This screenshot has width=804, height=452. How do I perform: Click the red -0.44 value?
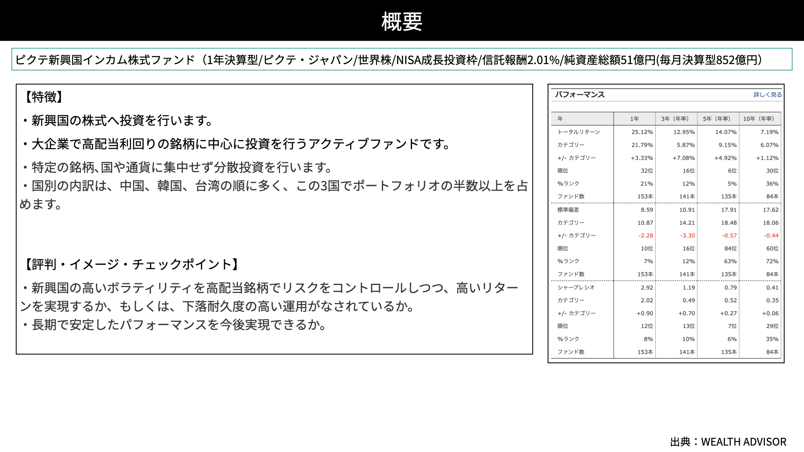tap(771, 236)
